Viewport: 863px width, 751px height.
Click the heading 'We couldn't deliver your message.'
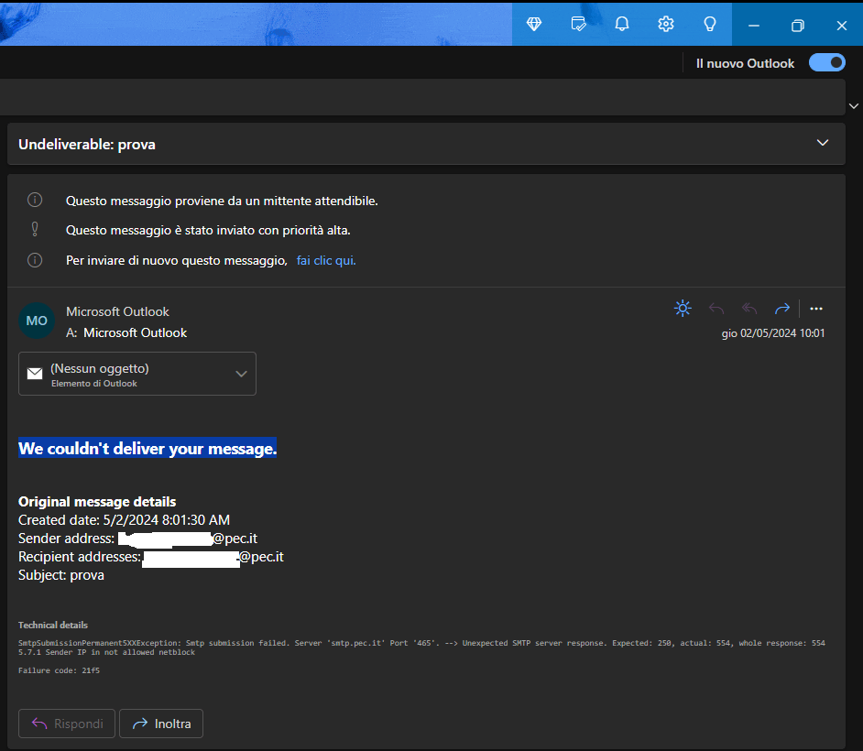tap(147, 449)
